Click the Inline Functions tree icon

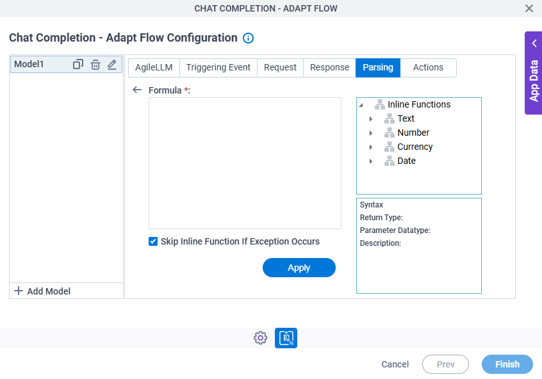coord(379,104)
